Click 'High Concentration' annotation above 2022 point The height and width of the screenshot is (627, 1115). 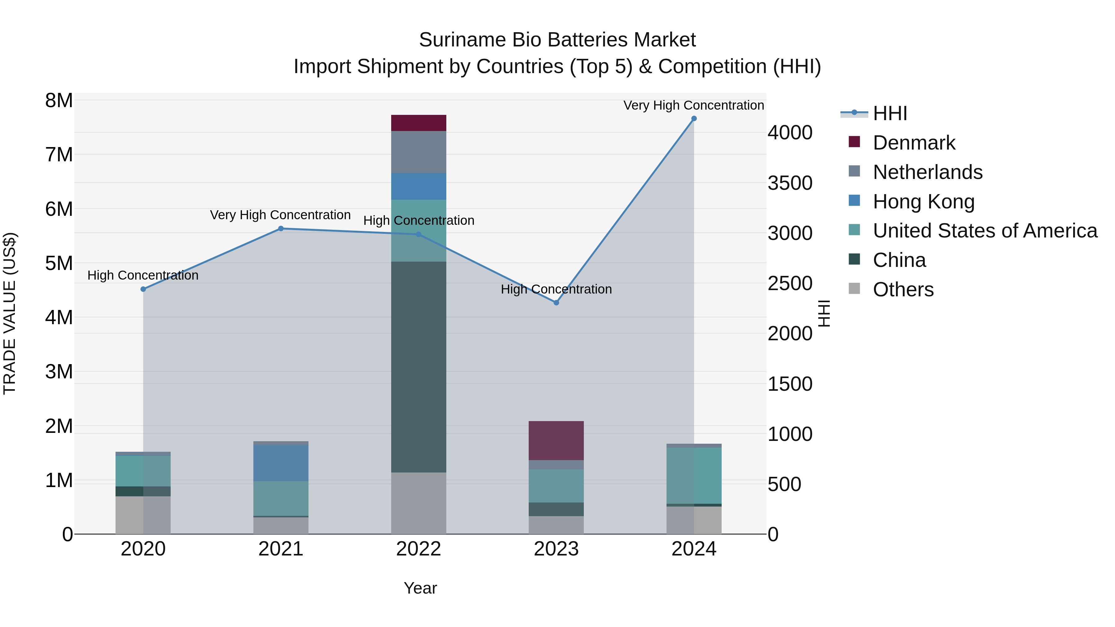pyautogui.click(x=418, y=221)
